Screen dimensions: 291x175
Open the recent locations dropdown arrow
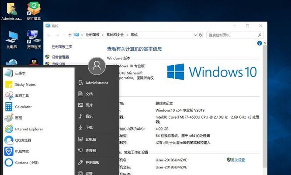[x=64, y=35]
